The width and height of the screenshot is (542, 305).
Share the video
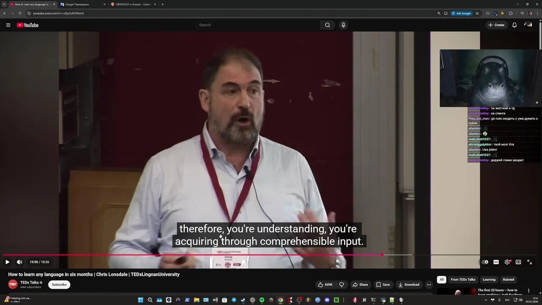[x=360, y=285]
